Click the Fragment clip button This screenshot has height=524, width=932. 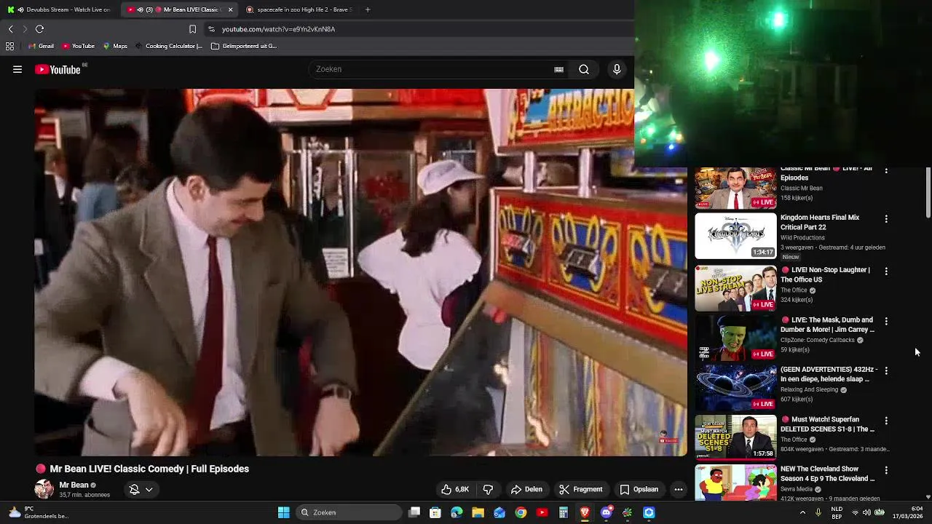(581, 489)
